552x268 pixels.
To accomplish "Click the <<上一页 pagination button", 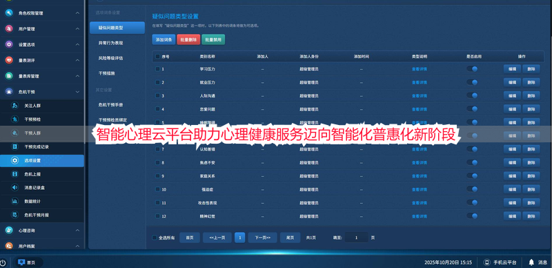I will (217, 238).
